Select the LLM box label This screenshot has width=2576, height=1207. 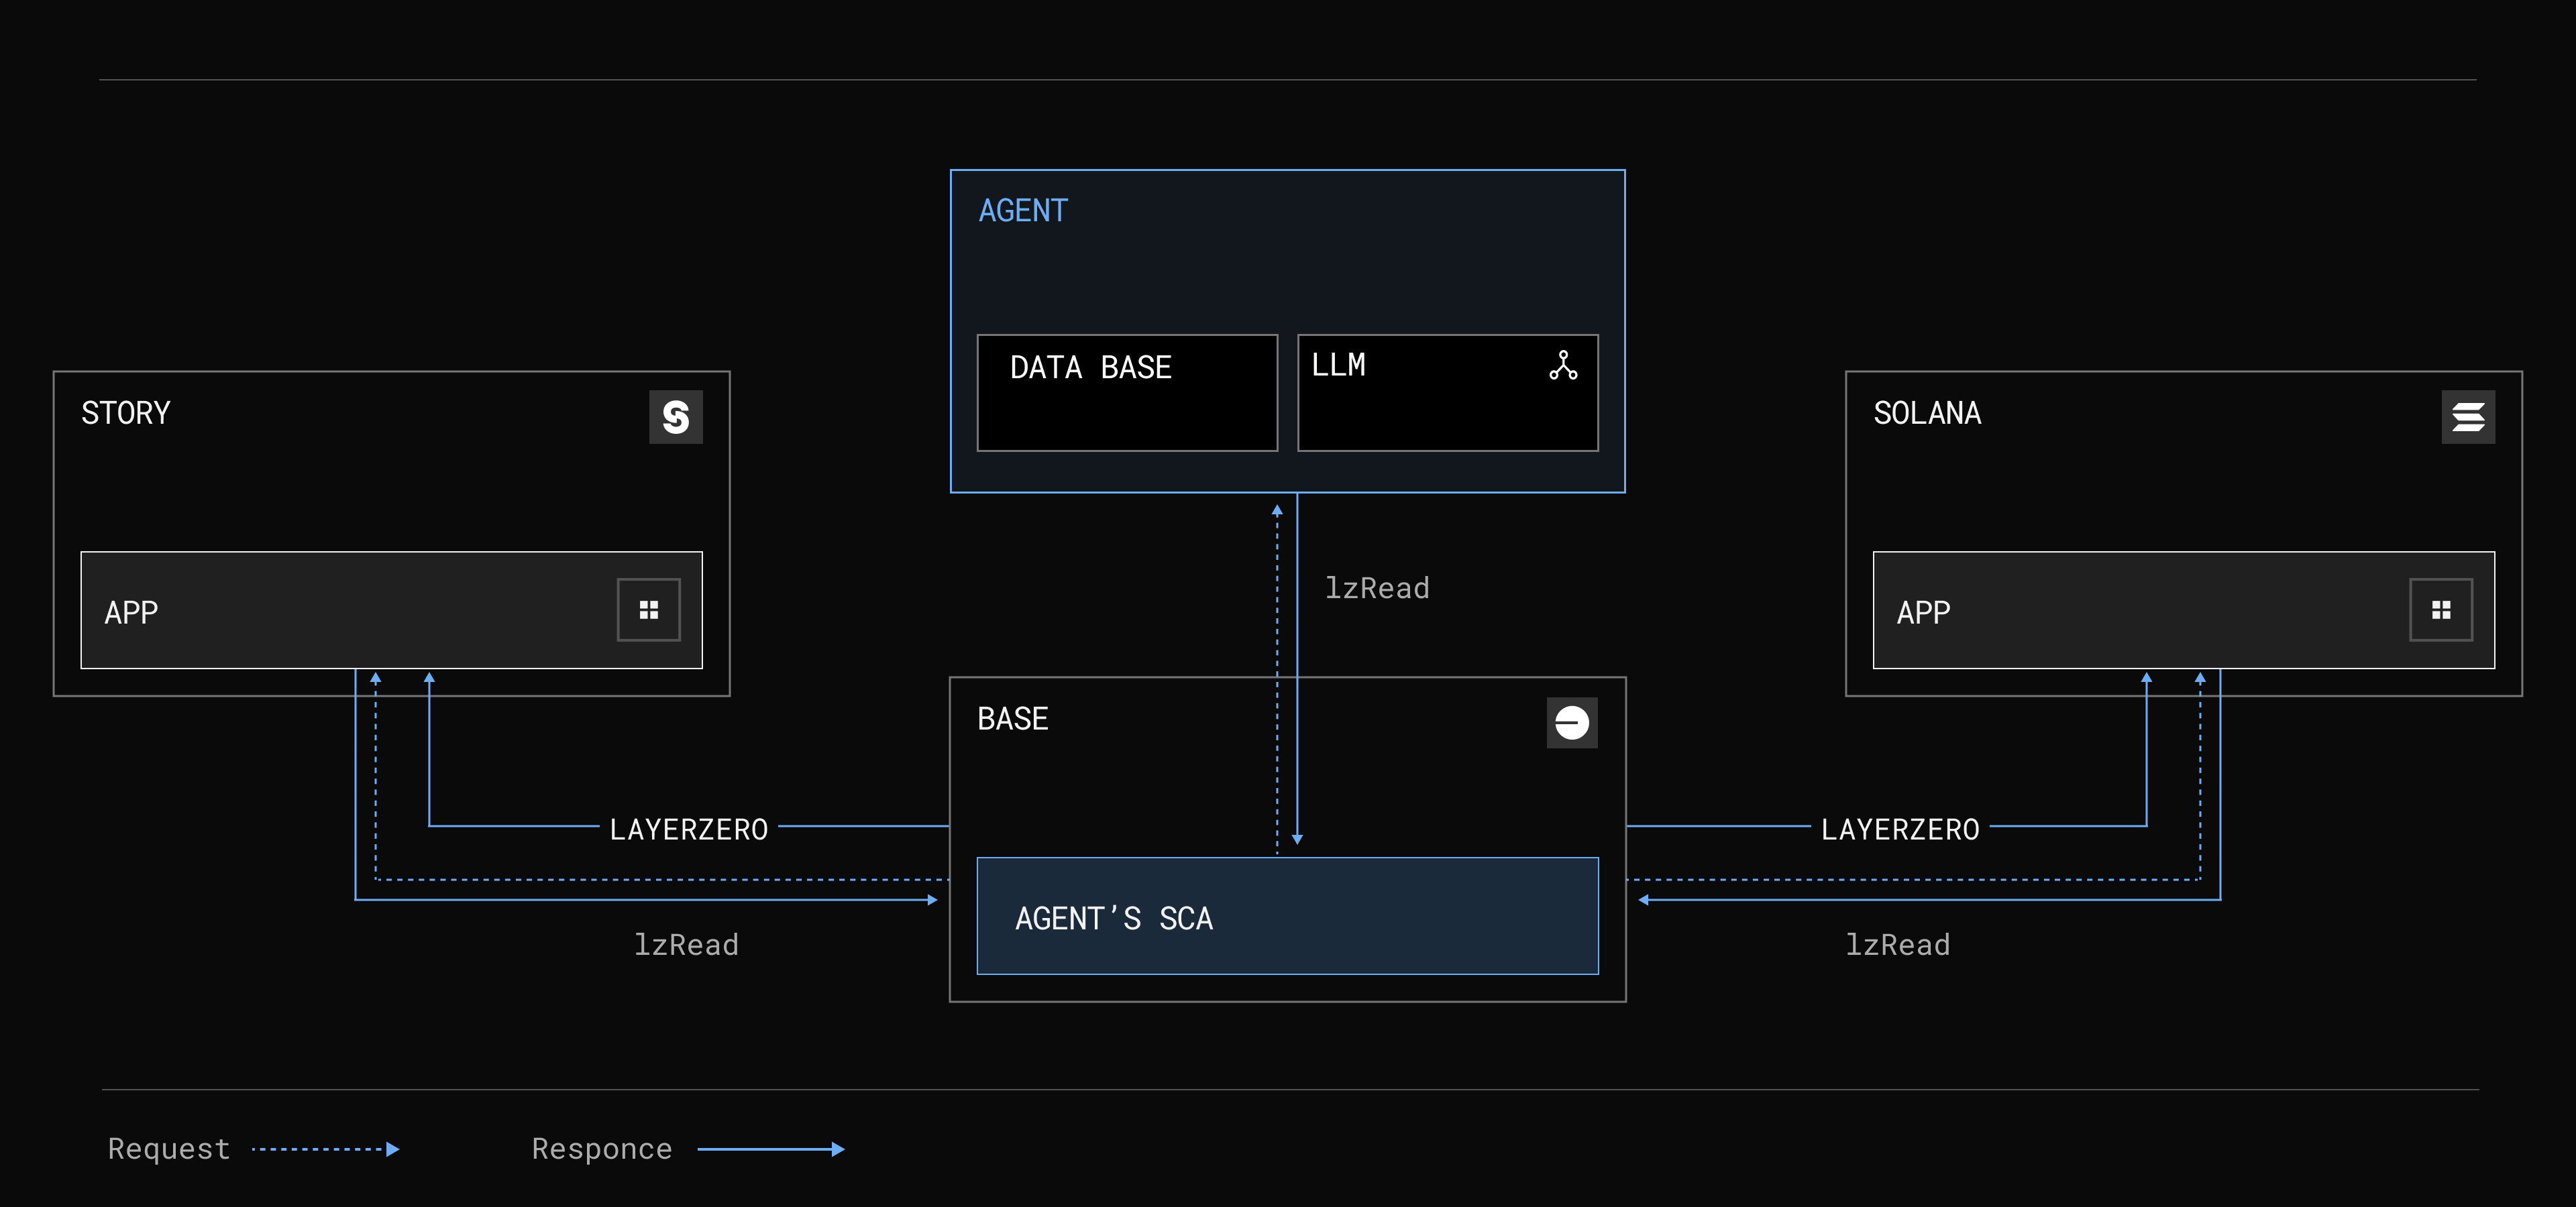(x=1338, y=365)
